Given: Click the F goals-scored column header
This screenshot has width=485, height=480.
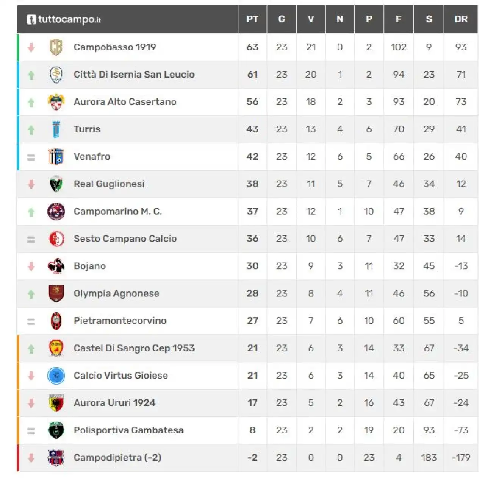Looking at the screenshot, I should pyautogui.click(x=399, y=19).
